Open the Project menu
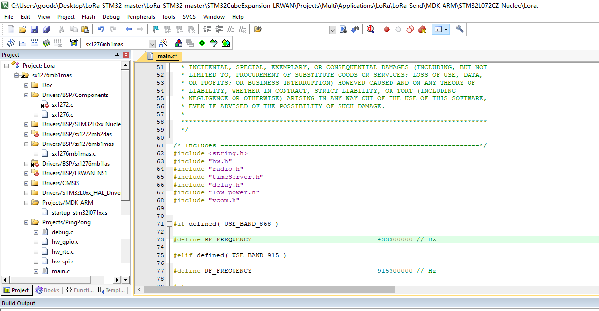599x311 pixels. (x=66, y=17)
